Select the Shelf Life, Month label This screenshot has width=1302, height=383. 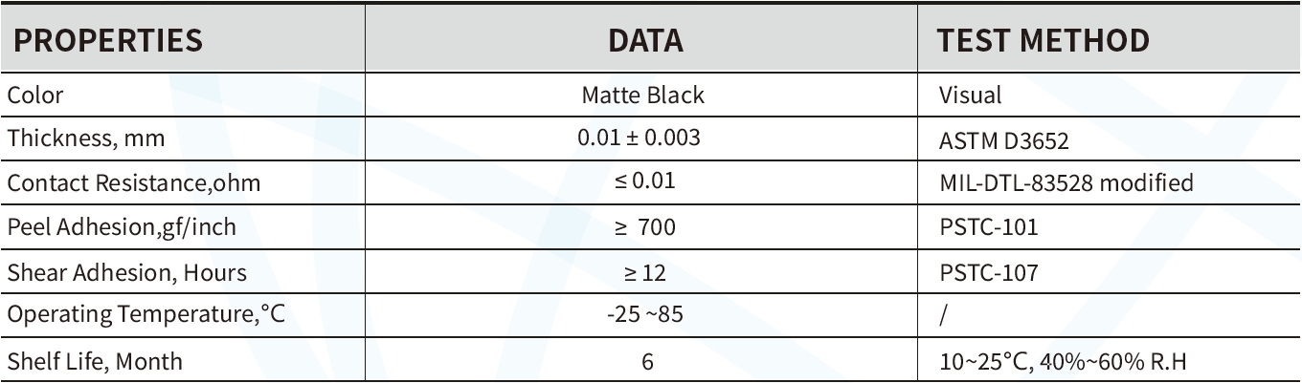95,362
